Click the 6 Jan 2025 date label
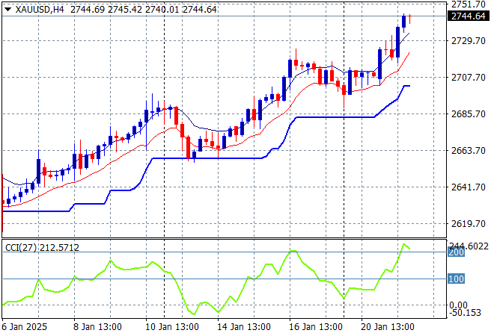Viewport: 494px width, 336px height. (x=25, y=327)
